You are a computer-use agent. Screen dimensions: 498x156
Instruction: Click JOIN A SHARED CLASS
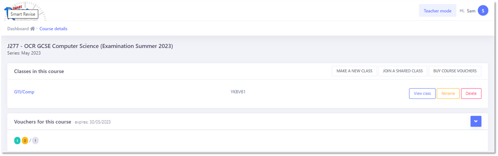402,71
